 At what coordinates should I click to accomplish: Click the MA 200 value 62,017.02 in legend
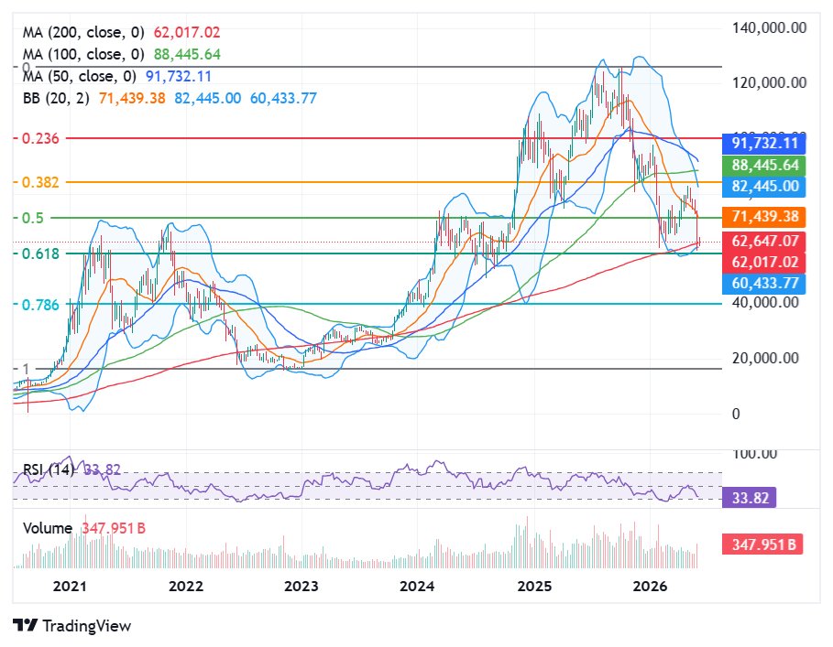point(186,32)
